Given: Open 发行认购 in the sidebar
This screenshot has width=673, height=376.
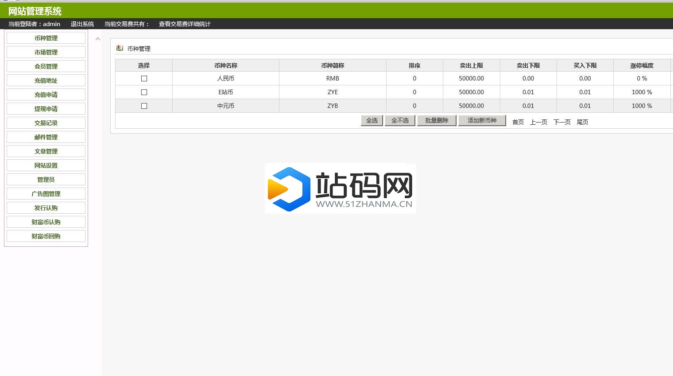Looking at the screenshot, I should click(46, 208).
